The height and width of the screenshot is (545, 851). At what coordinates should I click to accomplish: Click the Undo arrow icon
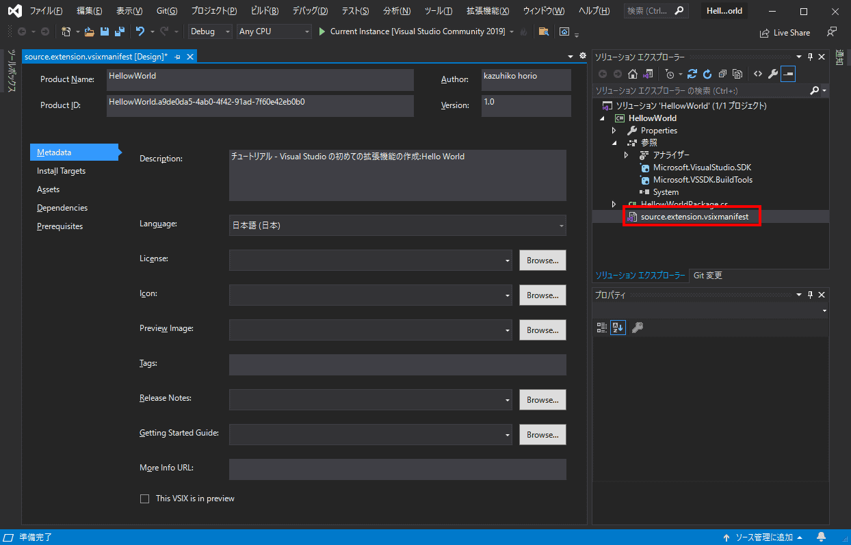click(140, 31)
